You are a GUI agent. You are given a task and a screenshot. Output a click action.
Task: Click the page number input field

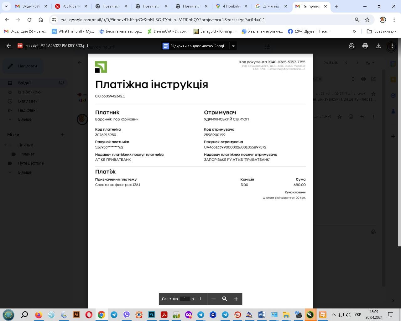pos(185,299)
